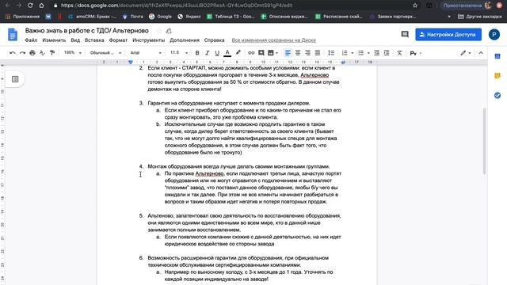This screenshot has height=285, width=507.
Task: Insert an image via toolbar icon
Action: pyautogui.click(x=271, y=53)
